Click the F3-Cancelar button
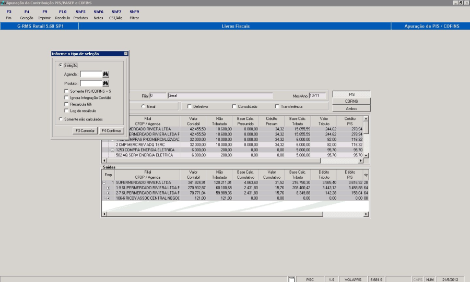Image resolution: width=470 pixels, height=282 pixels. pos(85,130)
